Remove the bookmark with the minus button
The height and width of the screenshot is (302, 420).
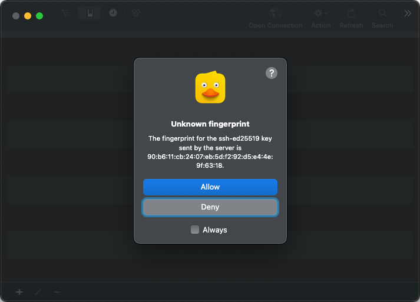[57, 292]
